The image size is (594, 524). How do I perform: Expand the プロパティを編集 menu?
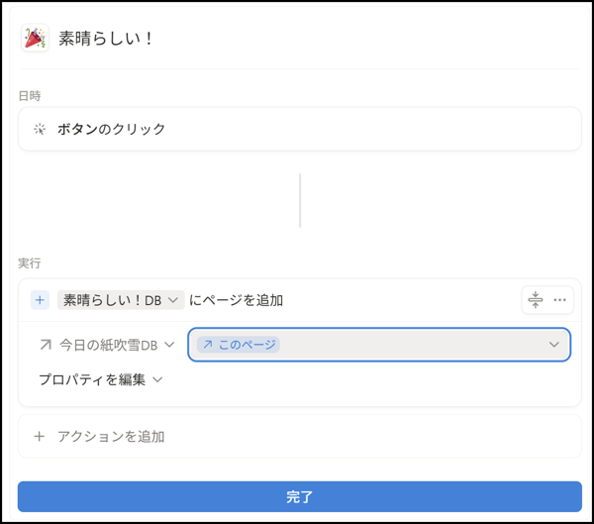coord(100,379)
